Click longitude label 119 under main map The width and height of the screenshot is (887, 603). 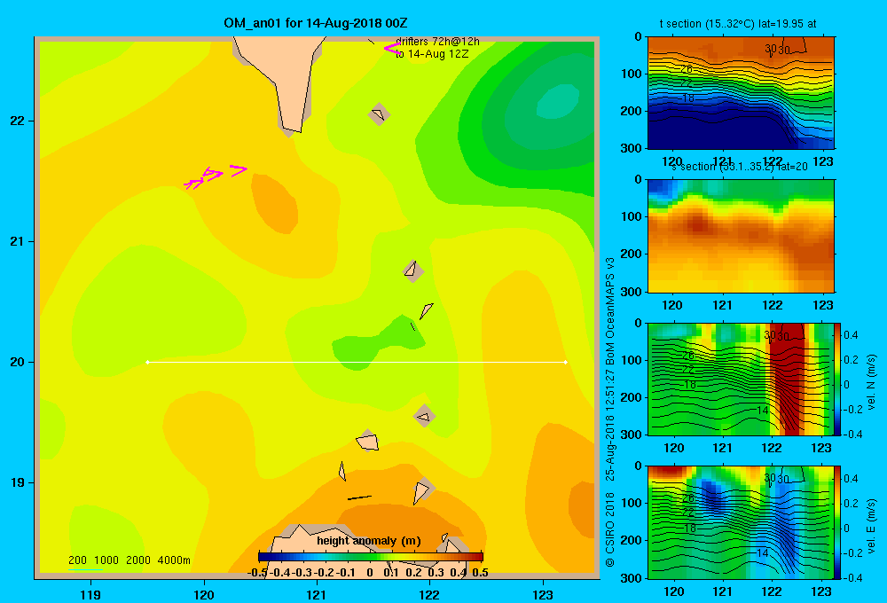[90, 594]
